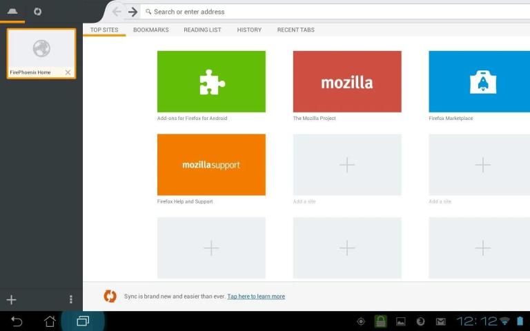View the Recent Tabs panel
The height and width of the screenshot is (331, 530).
point(295,30)
